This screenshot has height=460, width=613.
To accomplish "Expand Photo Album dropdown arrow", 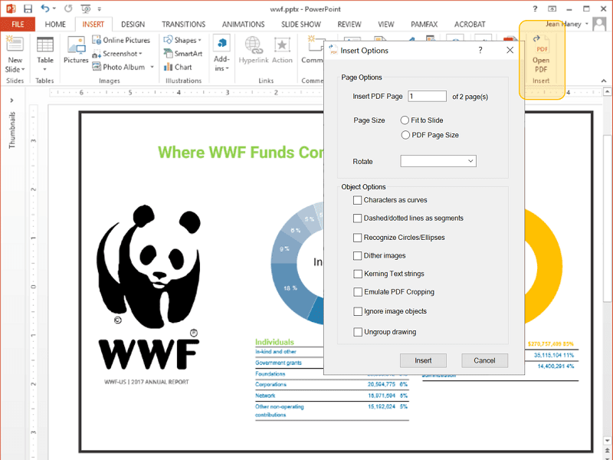I will point(152,67).
